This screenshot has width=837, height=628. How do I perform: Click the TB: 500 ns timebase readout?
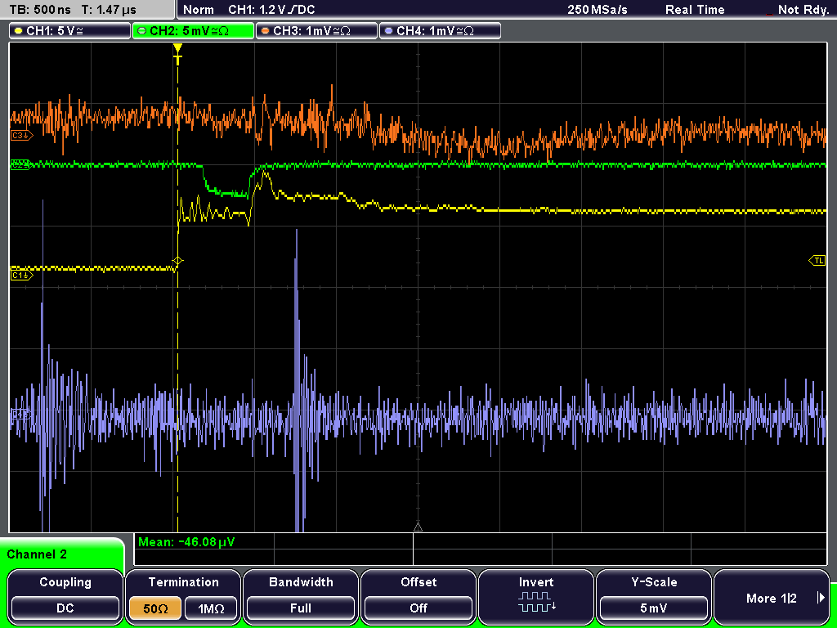[40, 10]
